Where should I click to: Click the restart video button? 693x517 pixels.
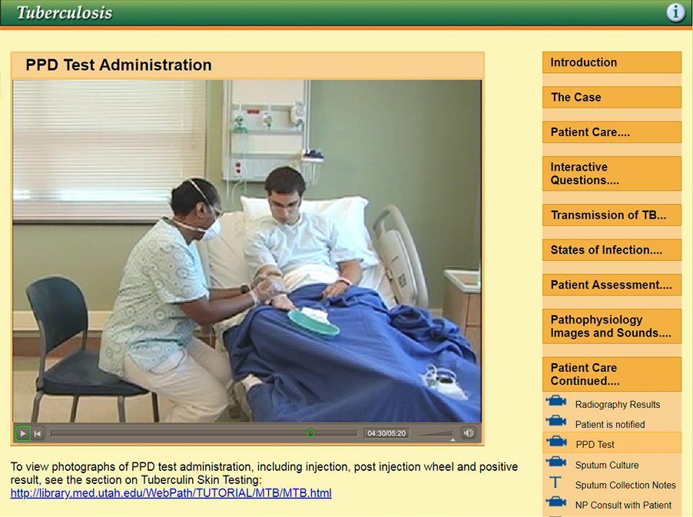point(37,432)
